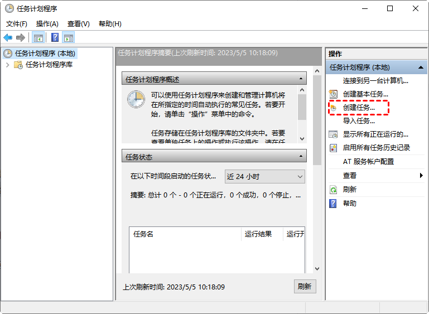Click the 在以下时间段启动的任务状... label
This screenshot has height=314, width=429.
pyautogui.click(x=173, y=176)
